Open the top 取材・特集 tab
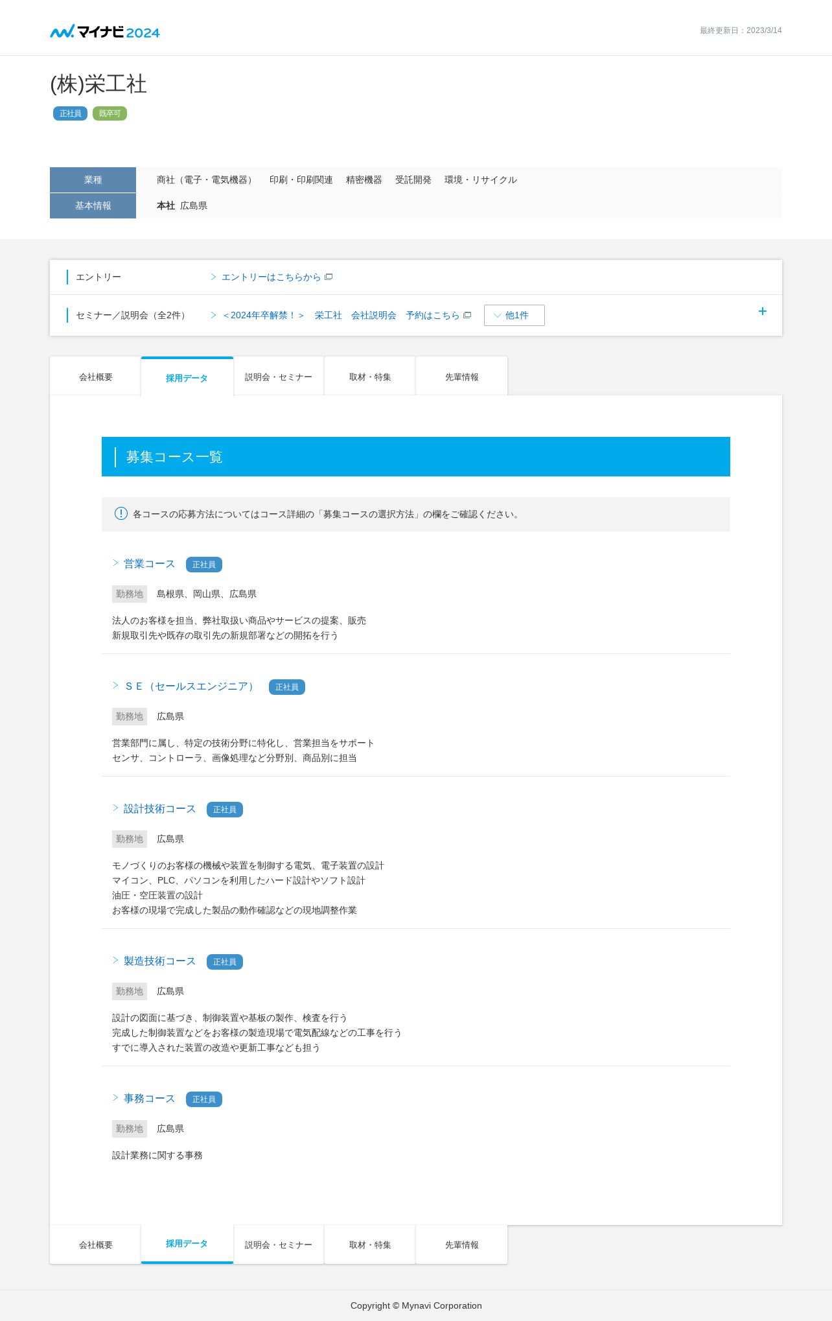The width and height of the screenshot is (832, 1321). coord(370,377)
